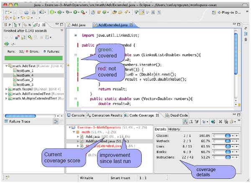Switch to the Generation Results tab

tap(105, 115)
